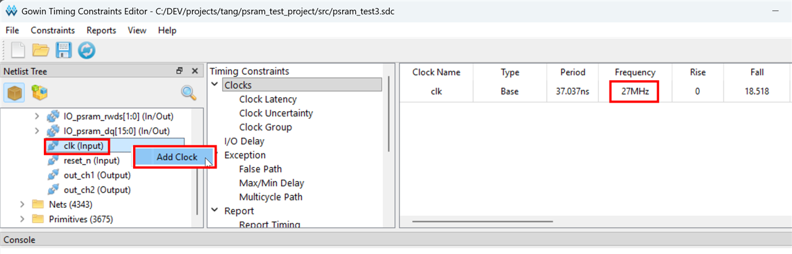Click the 27MHz frequency cell
This screenshot has height=254, width=792.
click(x=634, y=91)
